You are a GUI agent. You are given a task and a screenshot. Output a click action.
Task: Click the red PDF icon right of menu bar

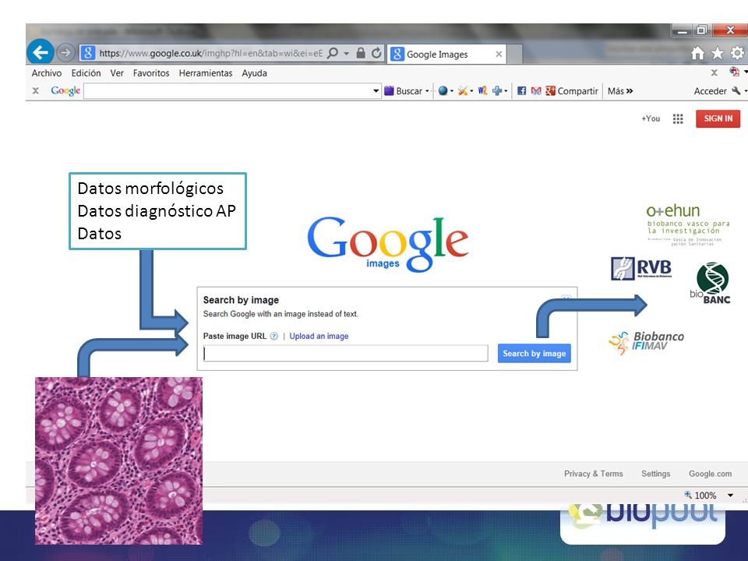coord(734,72)
